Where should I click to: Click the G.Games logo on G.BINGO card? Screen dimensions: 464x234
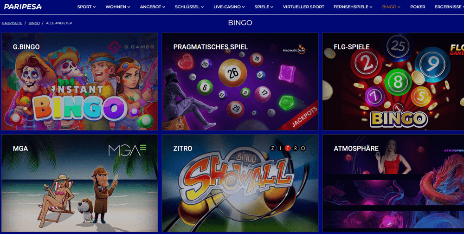[130, 47]
